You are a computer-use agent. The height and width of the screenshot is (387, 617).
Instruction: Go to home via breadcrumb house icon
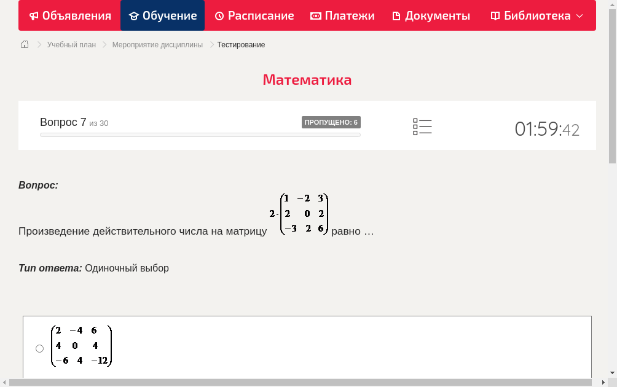coord(25,44)
